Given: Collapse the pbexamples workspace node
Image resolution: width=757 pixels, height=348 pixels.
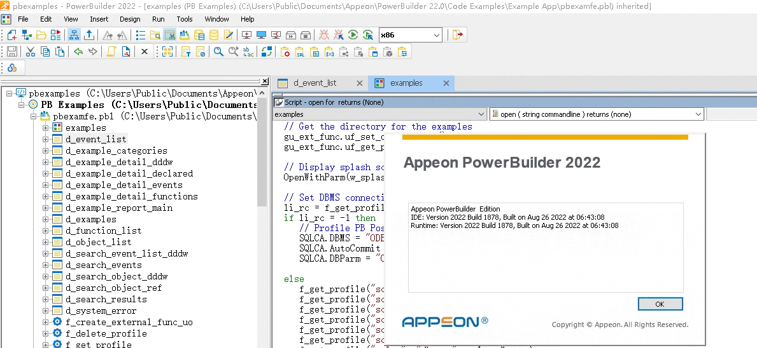Looking at the screenshot, I should click(x=9, y=93).
